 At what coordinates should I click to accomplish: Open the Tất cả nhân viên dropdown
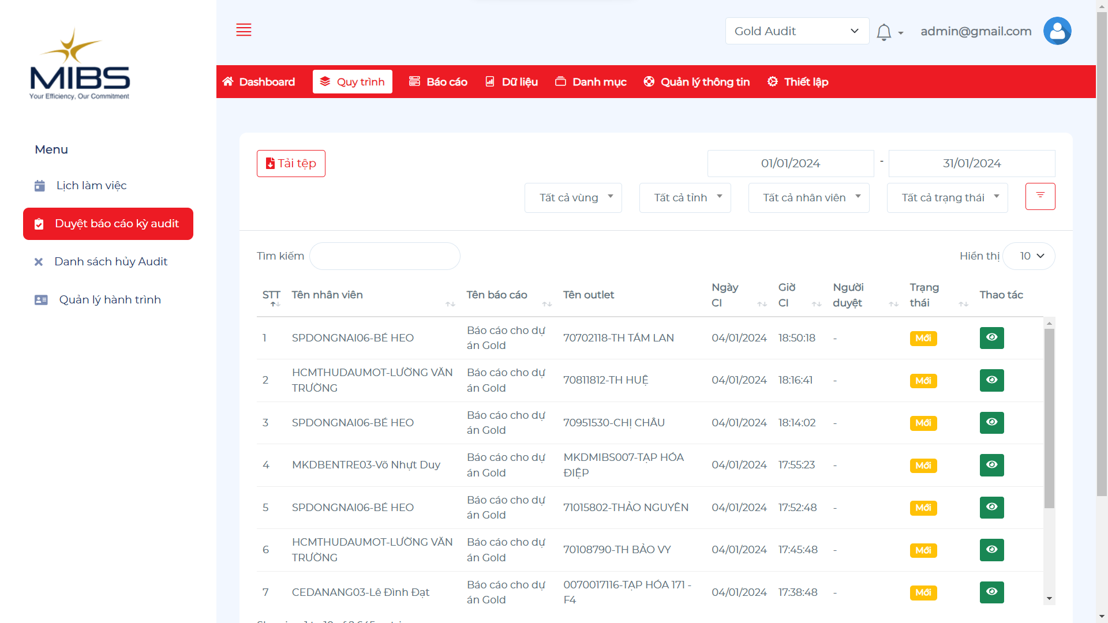808,198
